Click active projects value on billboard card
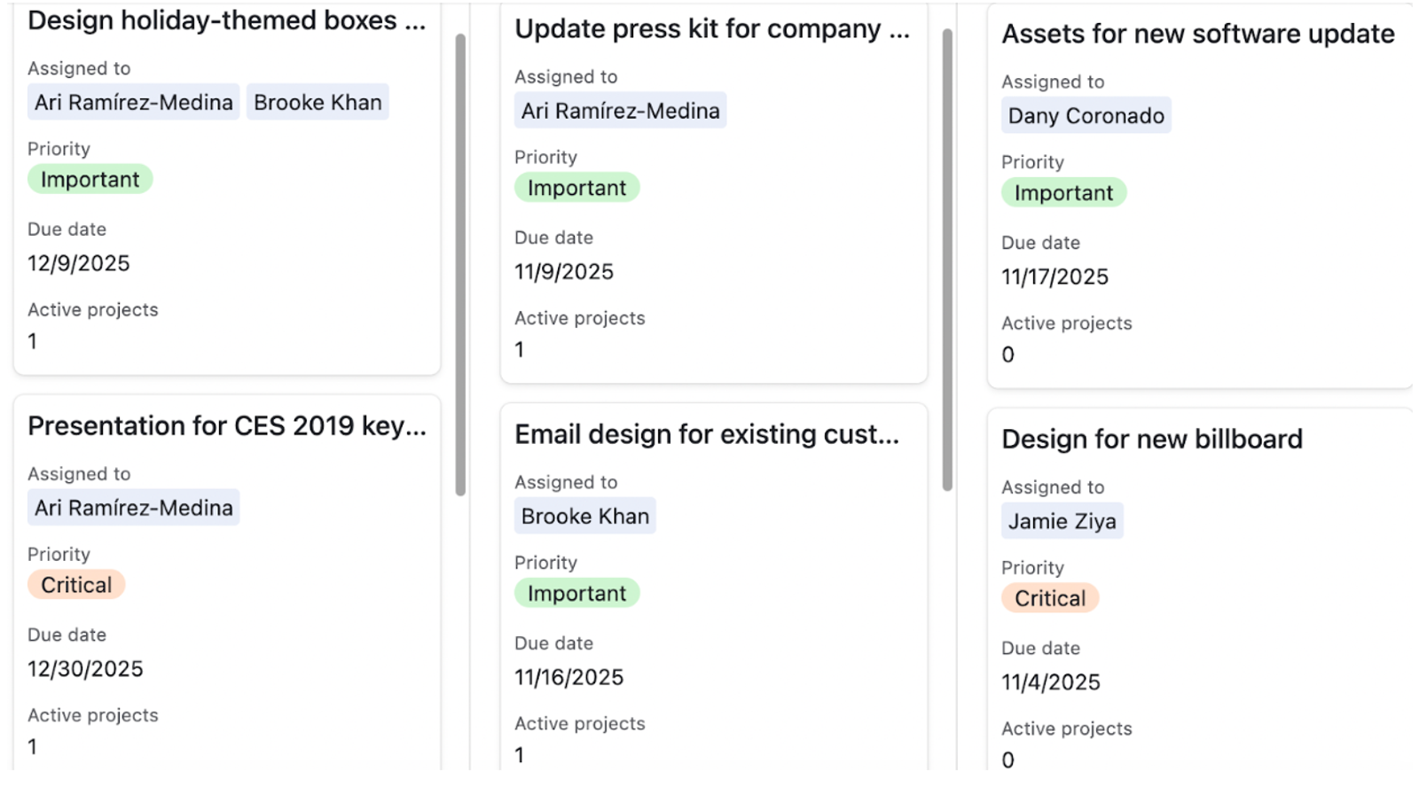The height and width of the screenshot is (810, 1419). point(1008,760)
